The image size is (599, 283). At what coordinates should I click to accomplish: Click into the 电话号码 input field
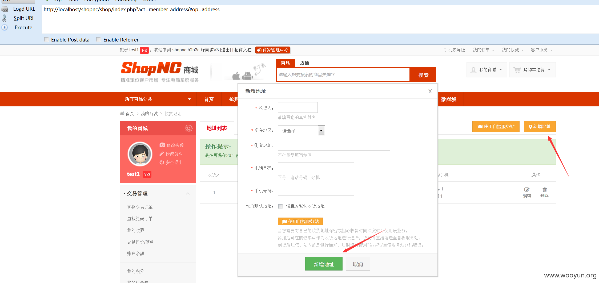[x=316, y=168]
